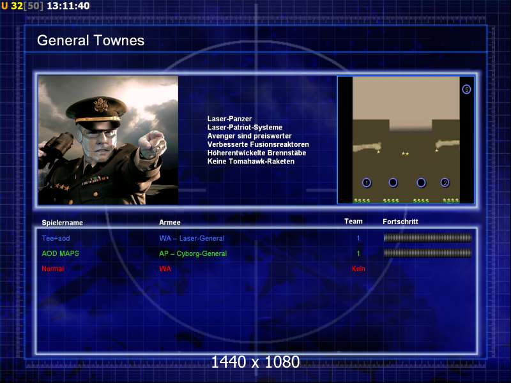Click the red 'Kein' team value
This screenshot has height=383, width=511.
[x=358, y=269]
